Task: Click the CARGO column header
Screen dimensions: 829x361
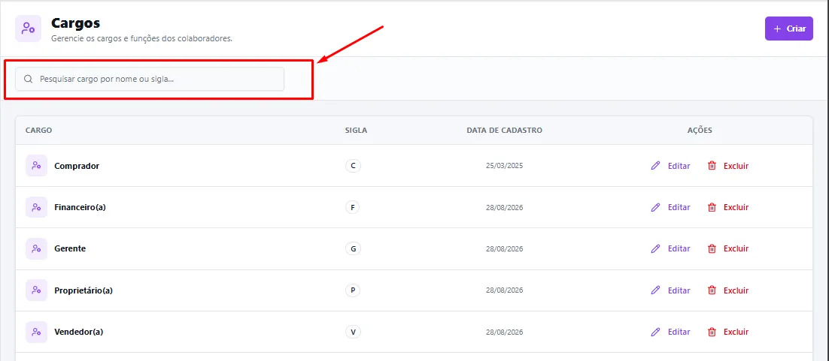Action: (x=38, y=131)
